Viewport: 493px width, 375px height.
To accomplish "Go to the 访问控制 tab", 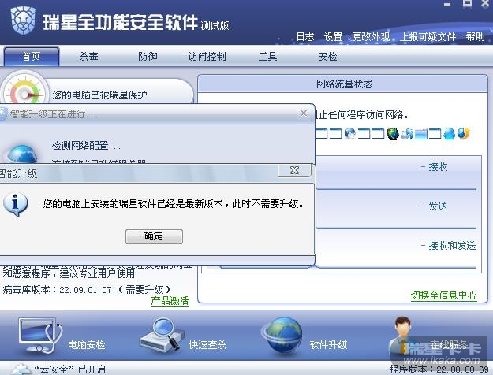I will point(207,57).
